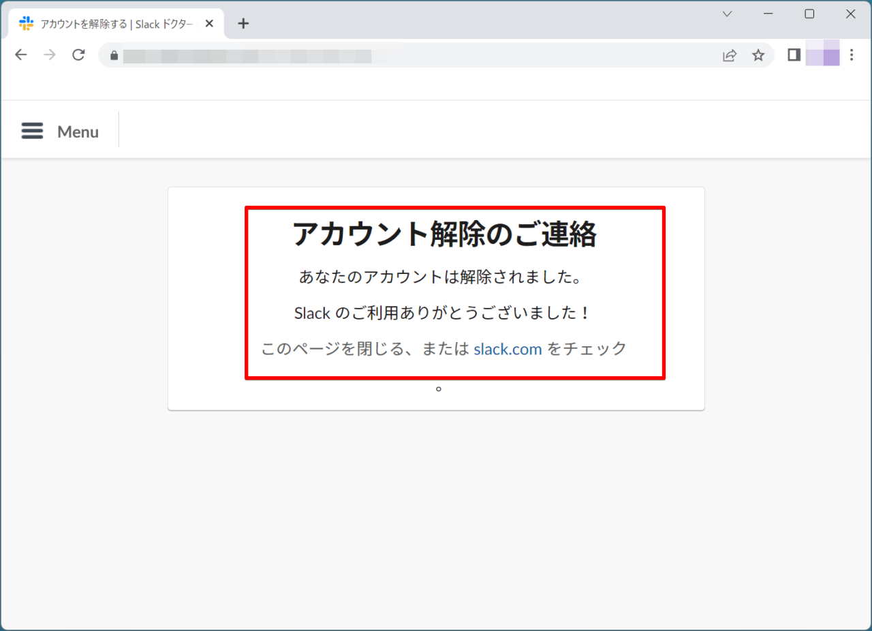
Task: Click text あなたのアカウントは解除されました。
Action: click(x=440, y=277)
